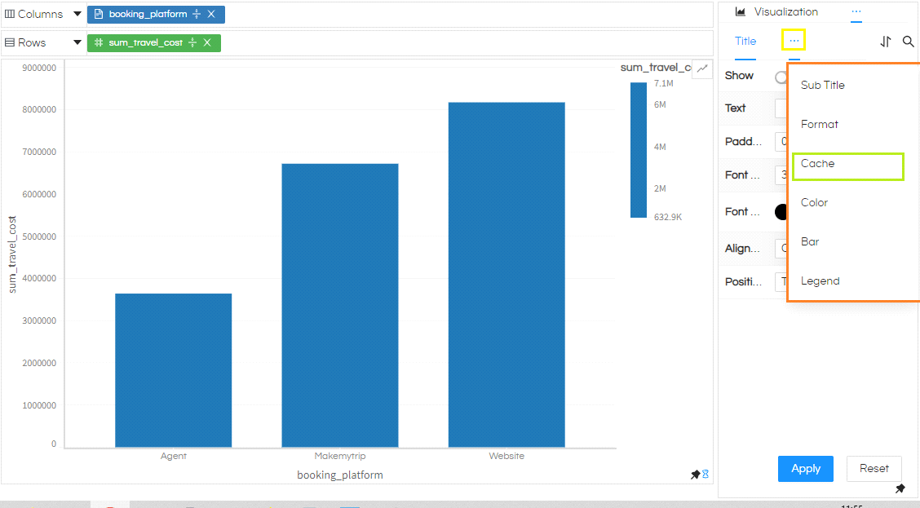Click the sum_travel_c legend title

[656, 68]
